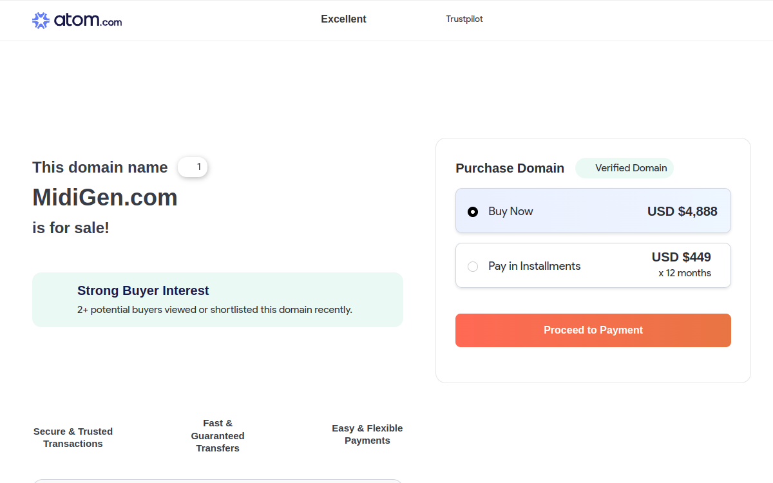Click the "is for sale!" text

coord(71,227)
